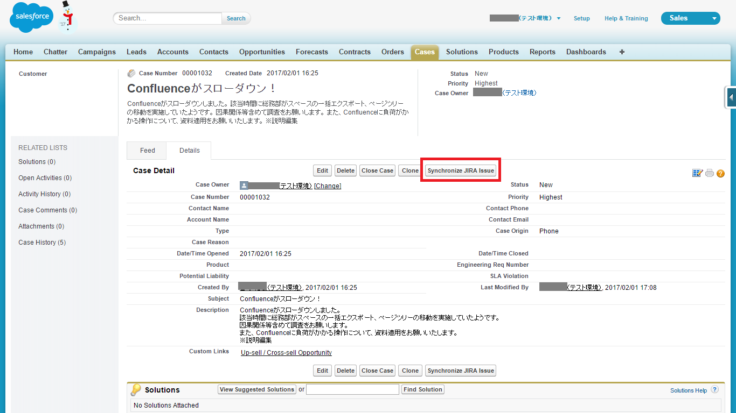Open the Home tab
Viewport: 736px width, 413px height.
point(23,52)
